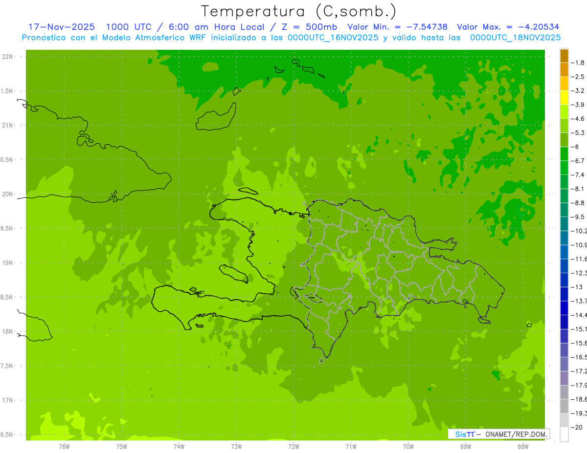This screenshot has width=587, height=453.
Task: Click the '-8.8' legend value
Action: (578, 203)
